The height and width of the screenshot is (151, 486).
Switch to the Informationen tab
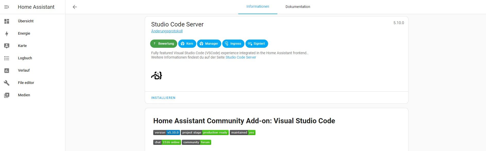(258, 7)
